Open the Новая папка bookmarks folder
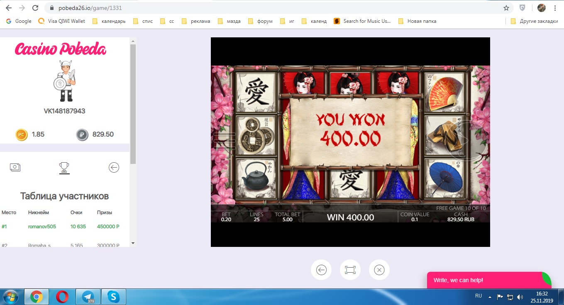This screenshot has width=564, height=305. coord(417,21)
